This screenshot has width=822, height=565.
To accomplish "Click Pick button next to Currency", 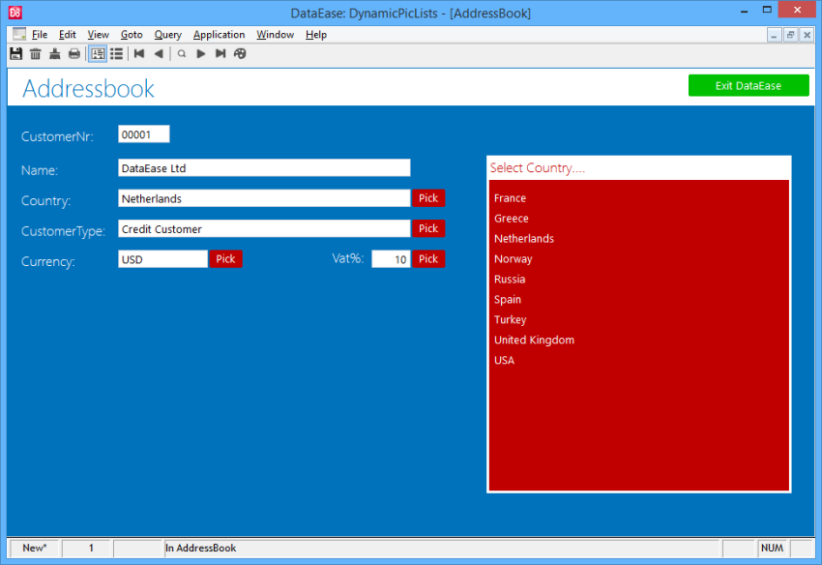I will pos(226,259).
